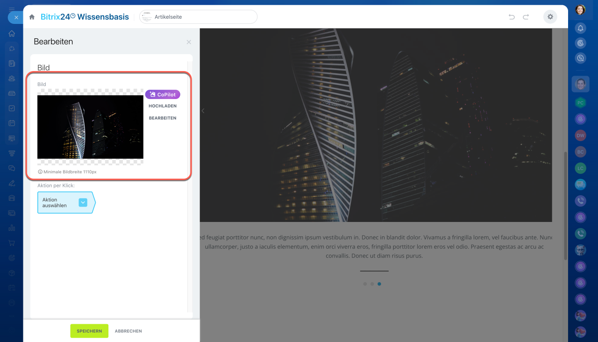Click BEARBEITEN to edit the image

point(163,118)
